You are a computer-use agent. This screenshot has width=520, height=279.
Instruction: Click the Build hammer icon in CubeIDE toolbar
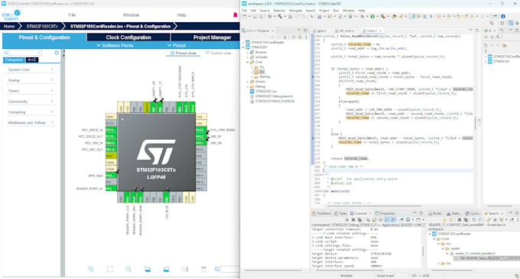coord(280,16)
